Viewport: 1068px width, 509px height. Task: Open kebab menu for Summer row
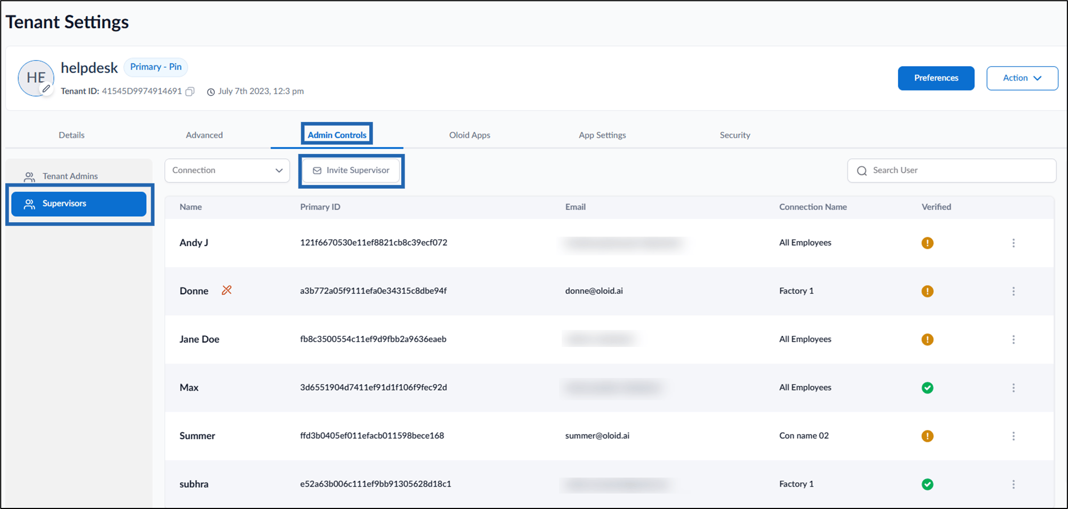1013,436
